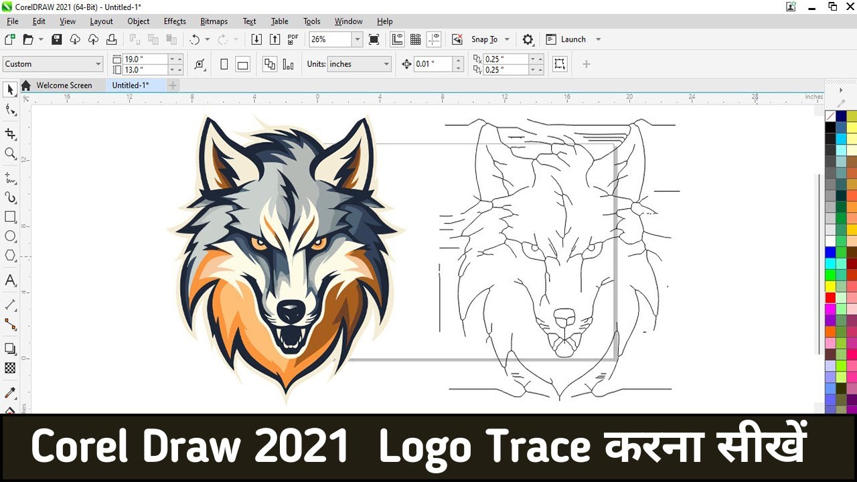
Task: Expand the Snap To dropdown
Action: (x=507, y=39)
